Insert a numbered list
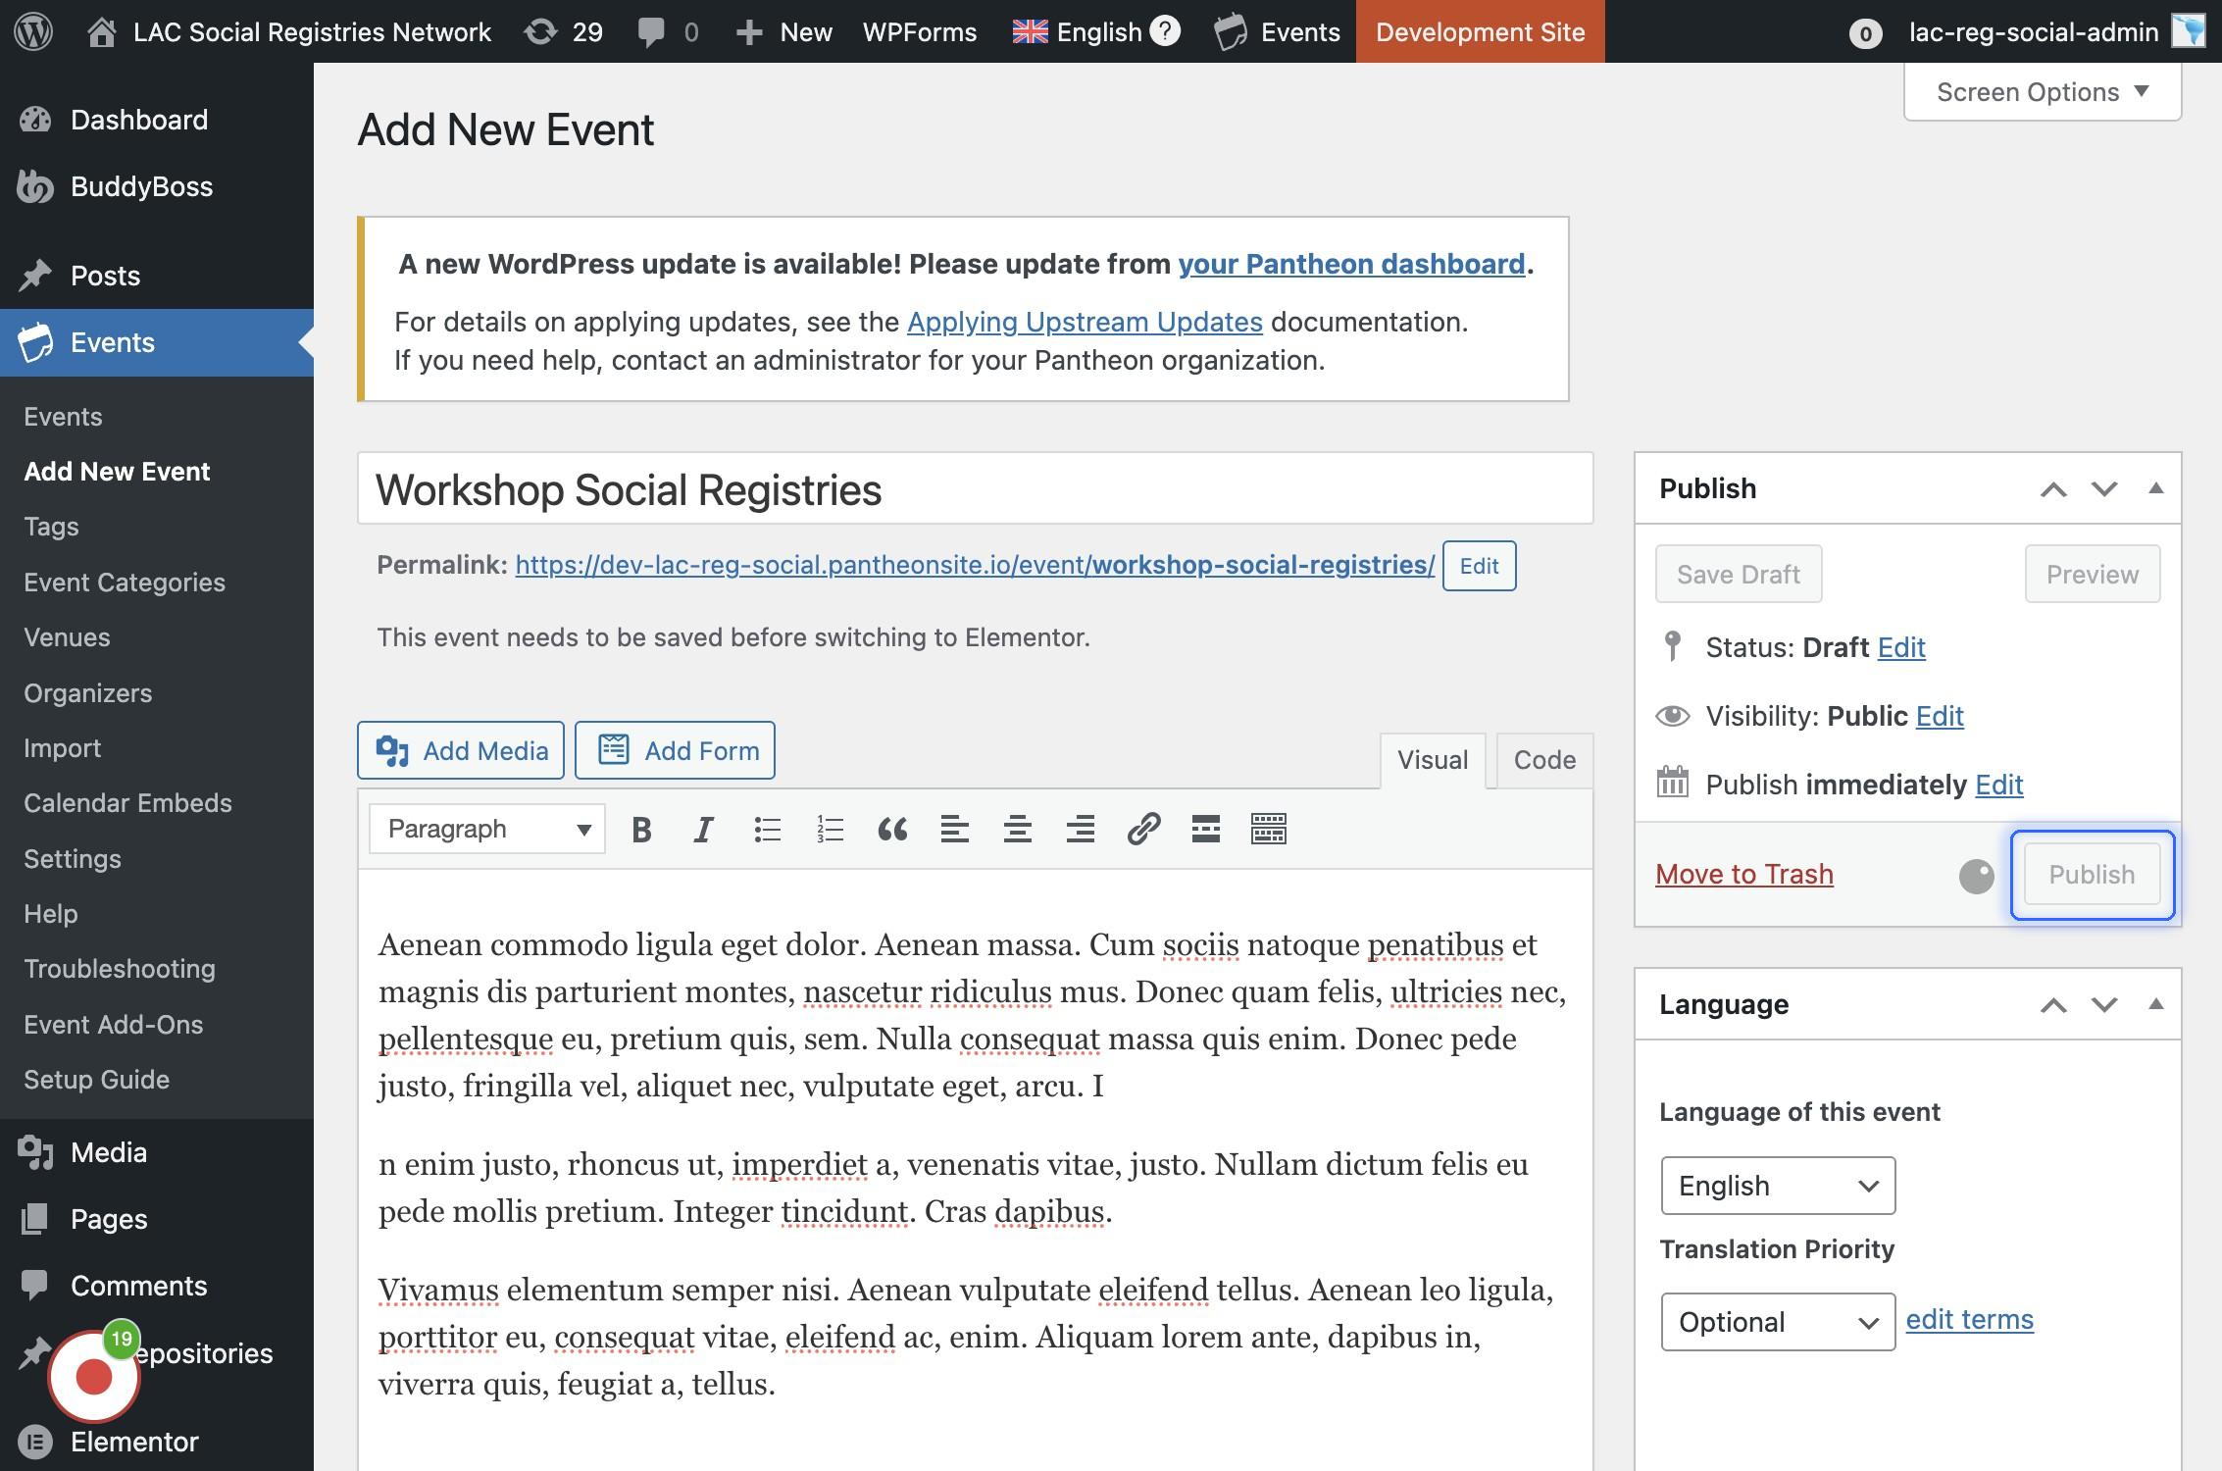 tap(830, 830)
